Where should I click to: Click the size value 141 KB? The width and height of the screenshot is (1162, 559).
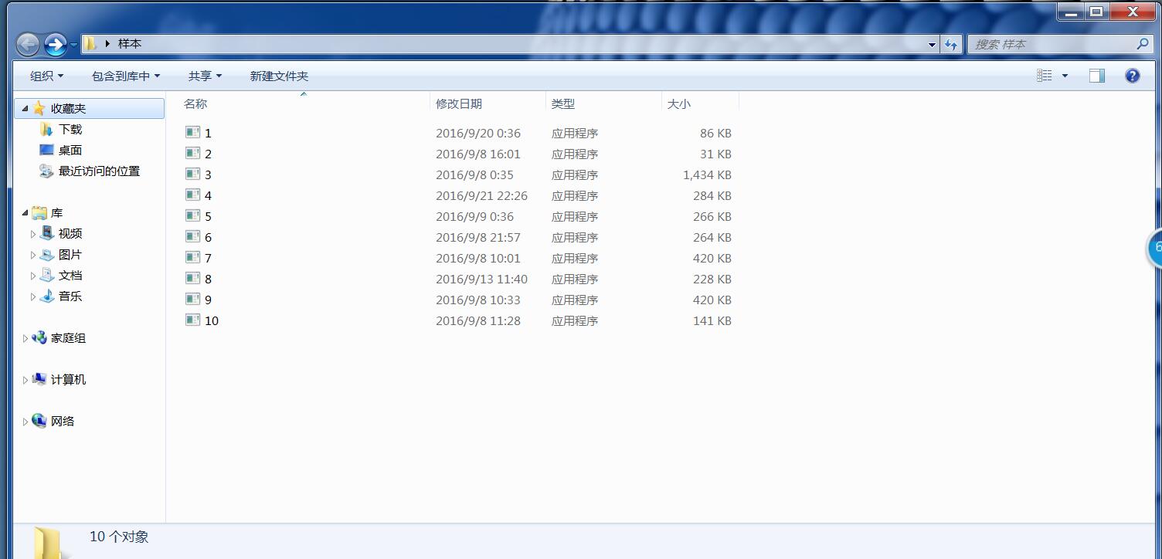[x=712, y=321]
